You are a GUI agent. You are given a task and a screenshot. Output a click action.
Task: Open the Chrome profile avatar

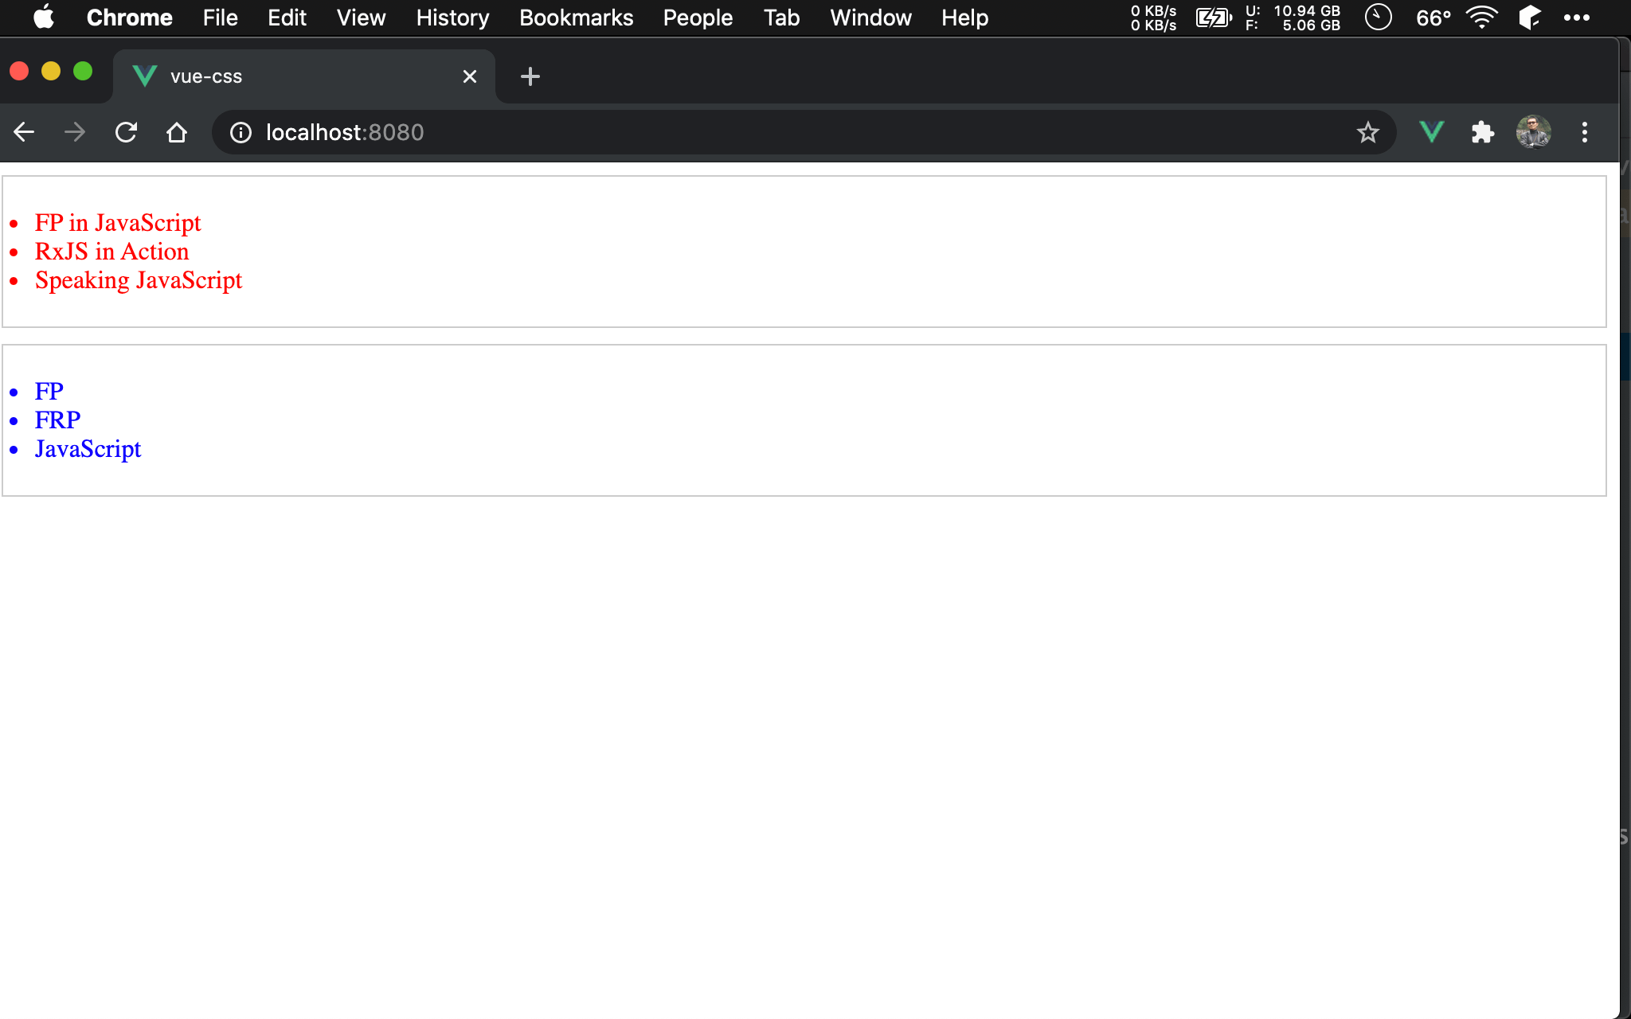1533,132
